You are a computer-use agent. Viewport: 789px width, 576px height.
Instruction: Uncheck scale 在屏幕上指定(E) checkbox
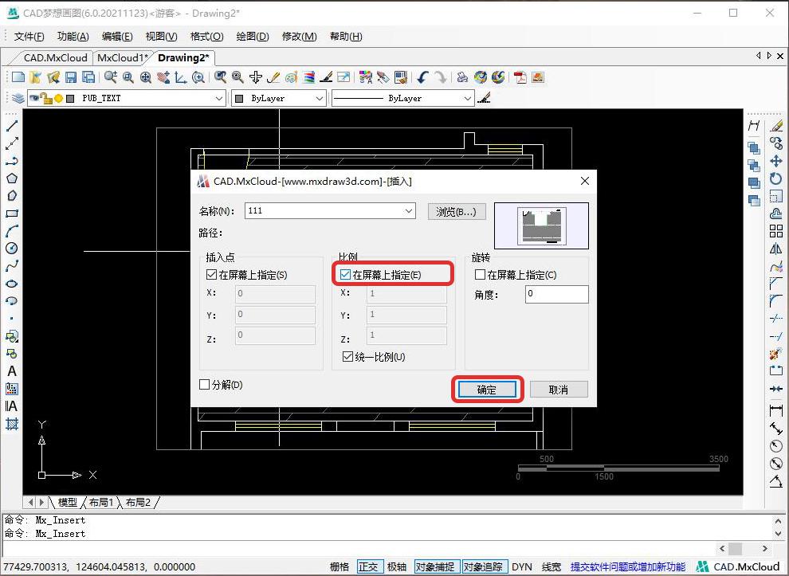346,275
